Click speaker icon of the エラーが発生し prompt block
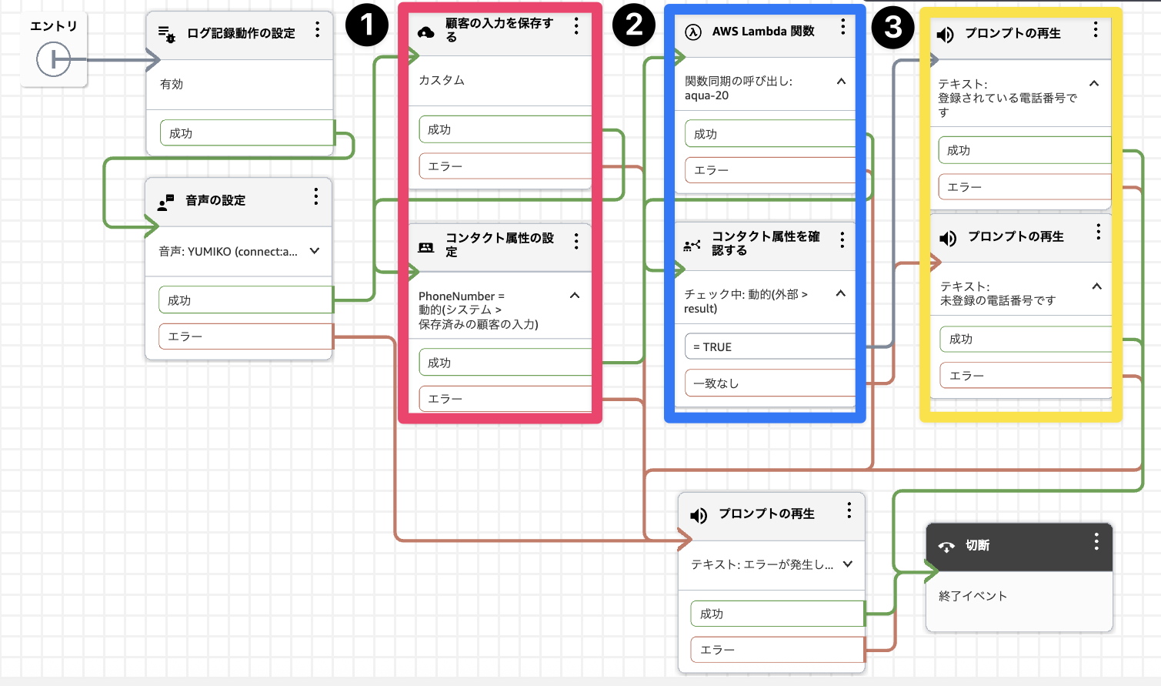This screenshot has width=1161, height=686. click(x=699, y=515)
